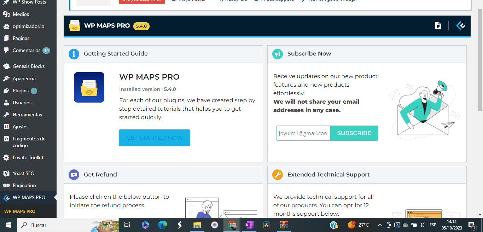This screenshot has height=232, width=483.
Task: Click the megaphone icon beside Subscribe Now
Action: click(x=277, y=54)
